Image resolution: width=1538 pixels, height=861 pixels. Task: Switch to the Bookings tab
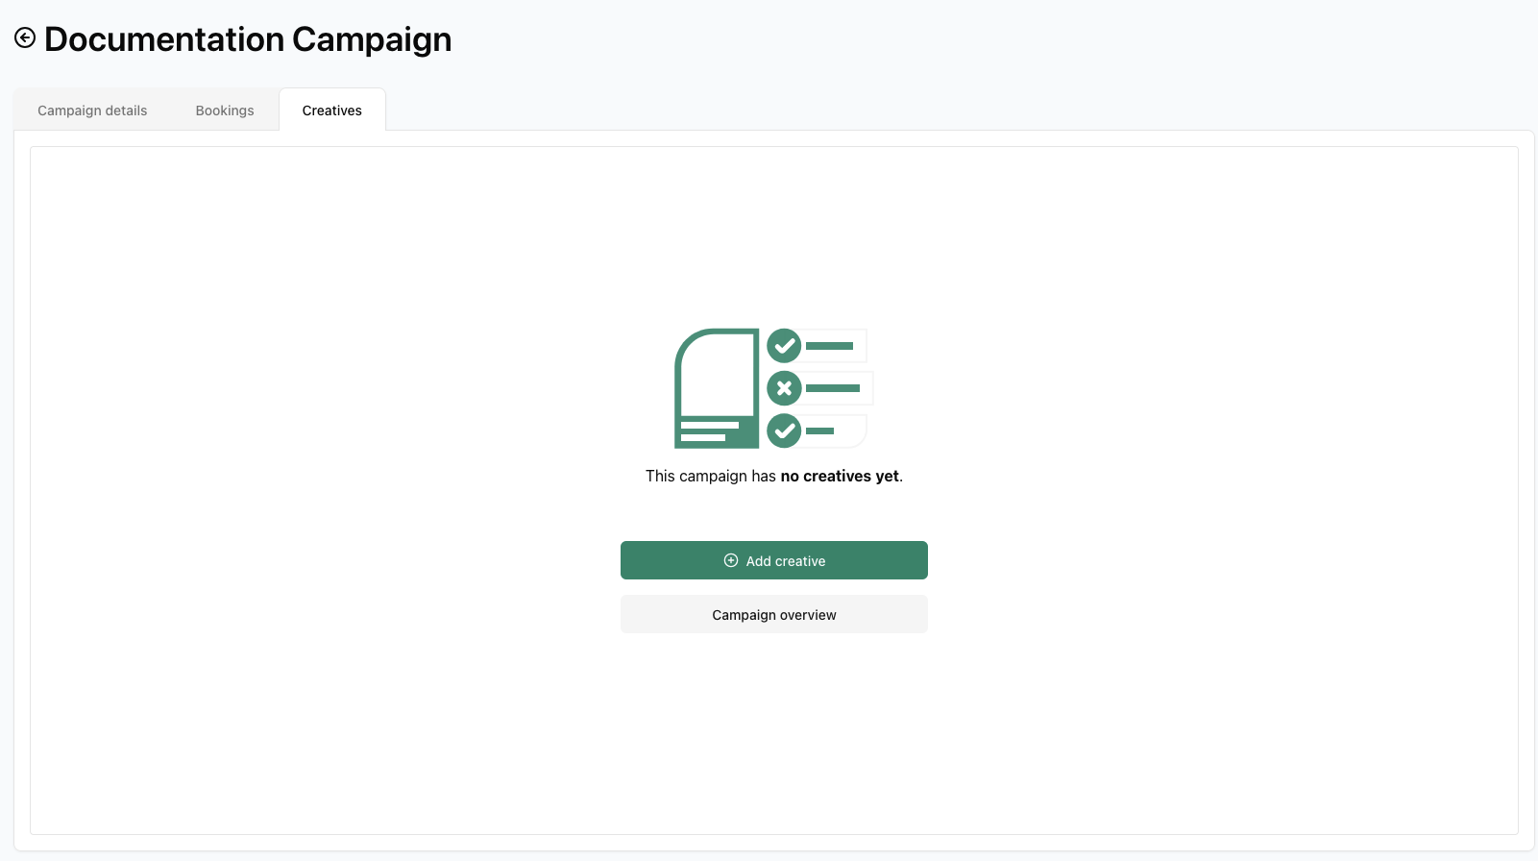[225, 111]
